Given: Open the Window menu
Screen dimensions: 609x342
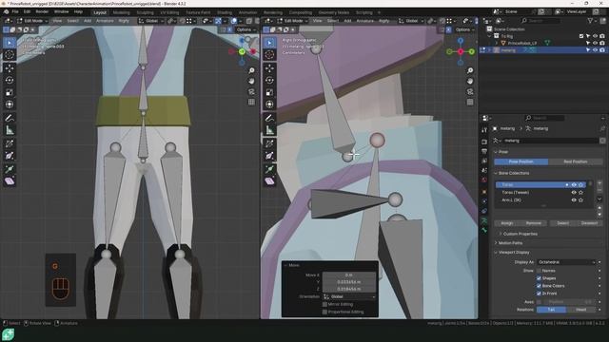Looking at the screenshot, I should coord(61,12).
